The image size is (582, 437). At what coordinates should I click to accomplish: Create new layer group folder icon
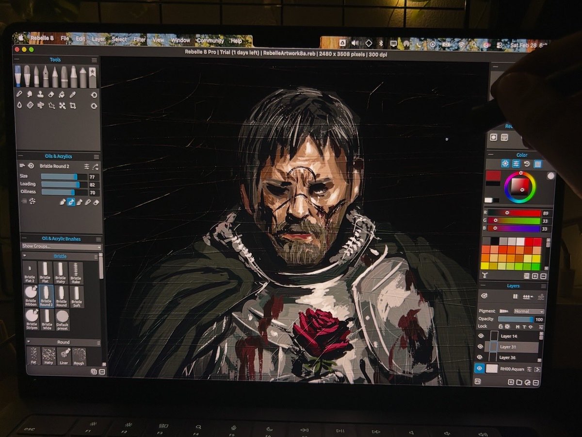click(519, 382)
